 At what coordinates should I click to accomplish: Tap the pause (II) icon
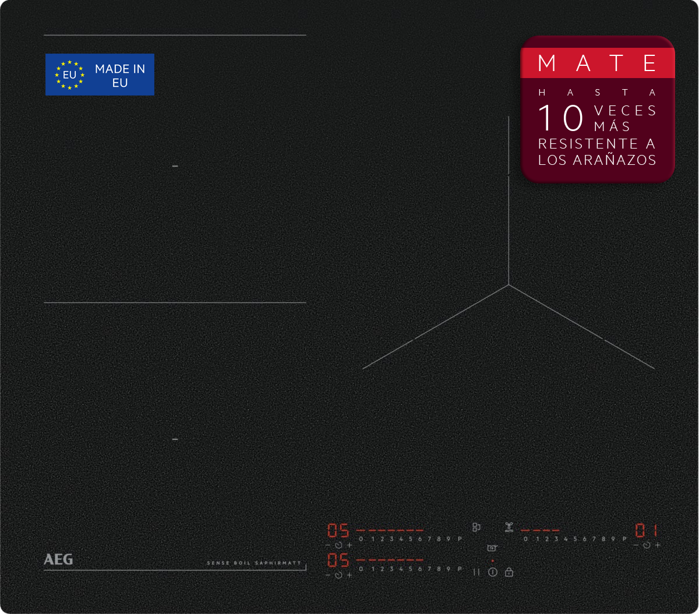pyautogui.click(x=476, y=572)
